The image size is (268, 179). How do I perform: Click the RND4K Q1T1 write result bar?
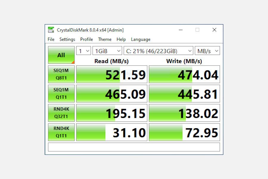tap(184, 132)
